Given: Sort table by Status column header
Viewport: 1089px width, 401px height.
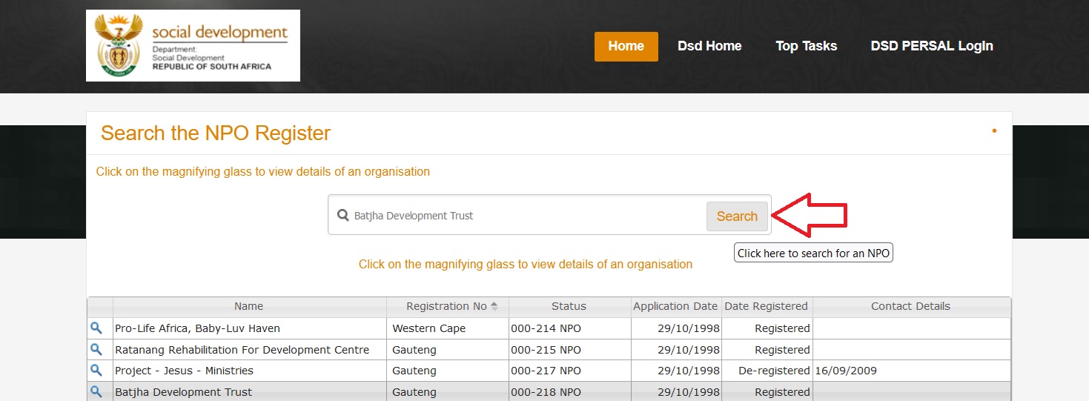Looking at the screenshot, I should point(569,306).
